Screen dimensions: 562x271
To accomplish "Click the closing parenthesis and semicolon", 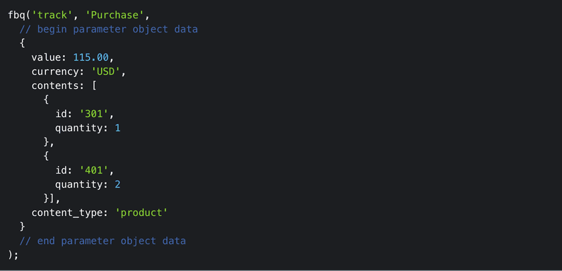I will [13, 255].
